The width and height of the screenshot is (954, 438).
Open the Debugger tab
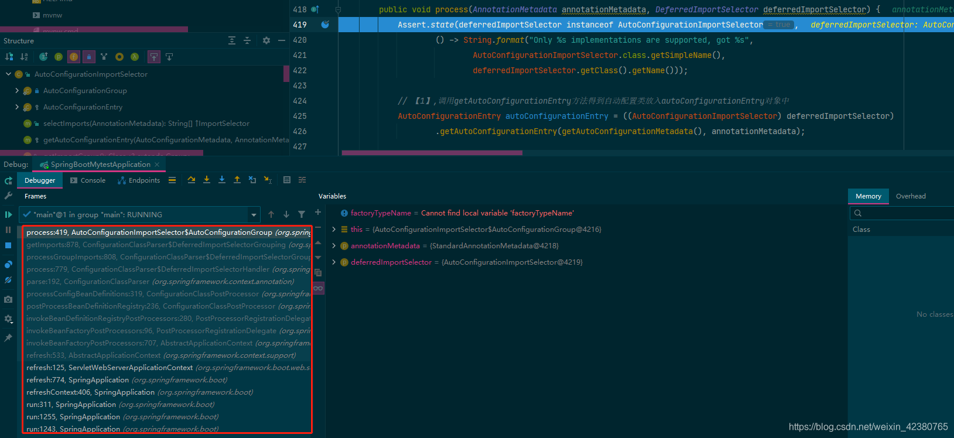coord(40,180)
